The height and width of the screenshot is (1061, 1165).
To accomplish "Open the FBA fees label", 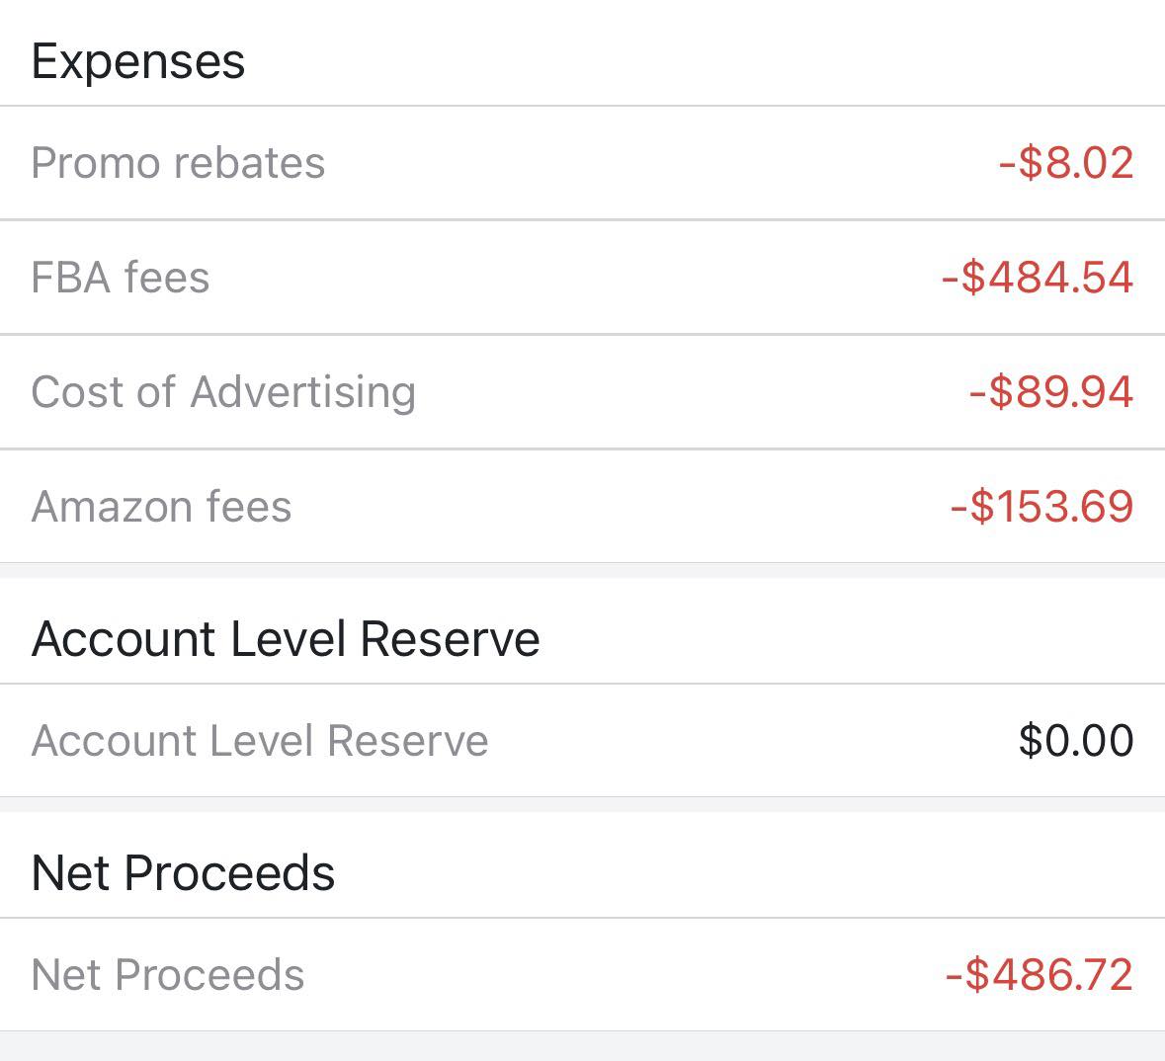I will [121, 278].
